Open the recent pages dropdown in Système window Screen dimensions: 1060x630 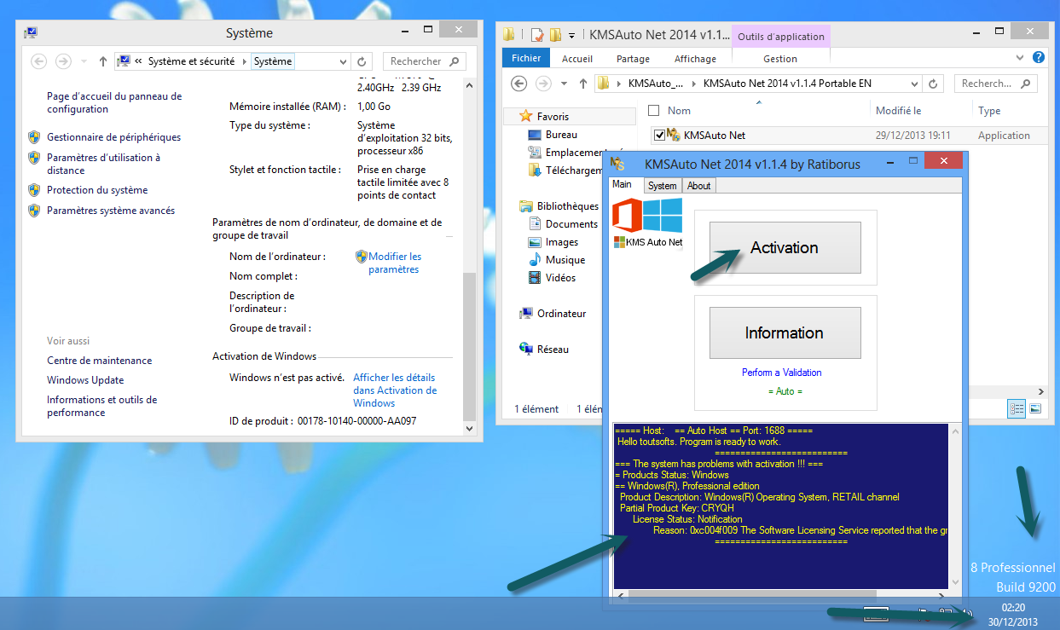(x=84, y=61)
